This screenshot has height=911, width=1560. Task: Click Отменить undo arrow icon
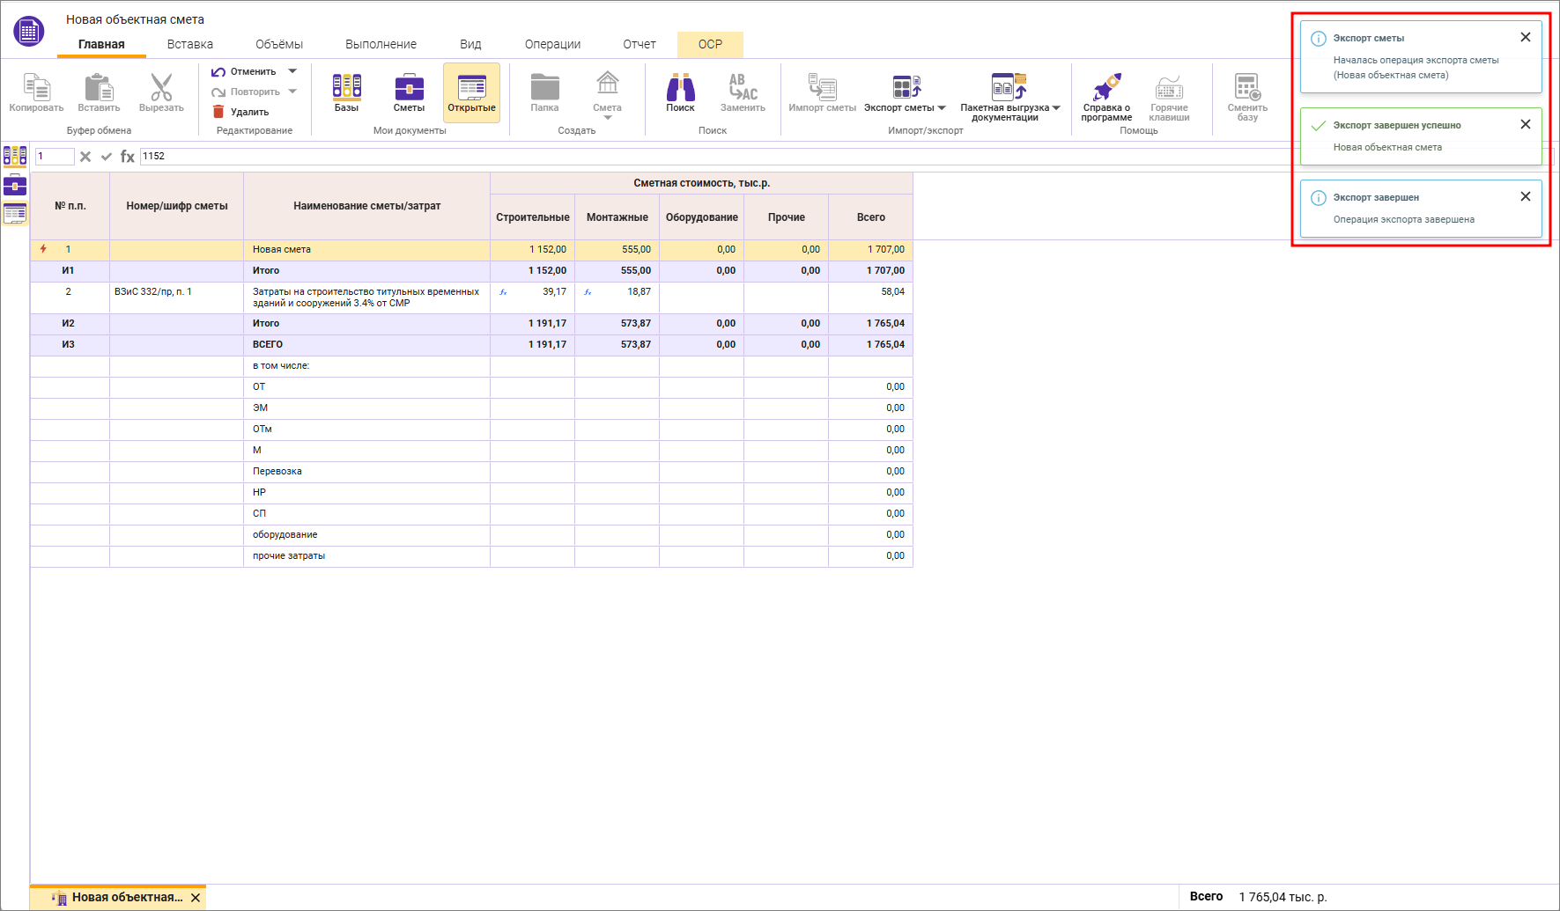coord(218,72)
